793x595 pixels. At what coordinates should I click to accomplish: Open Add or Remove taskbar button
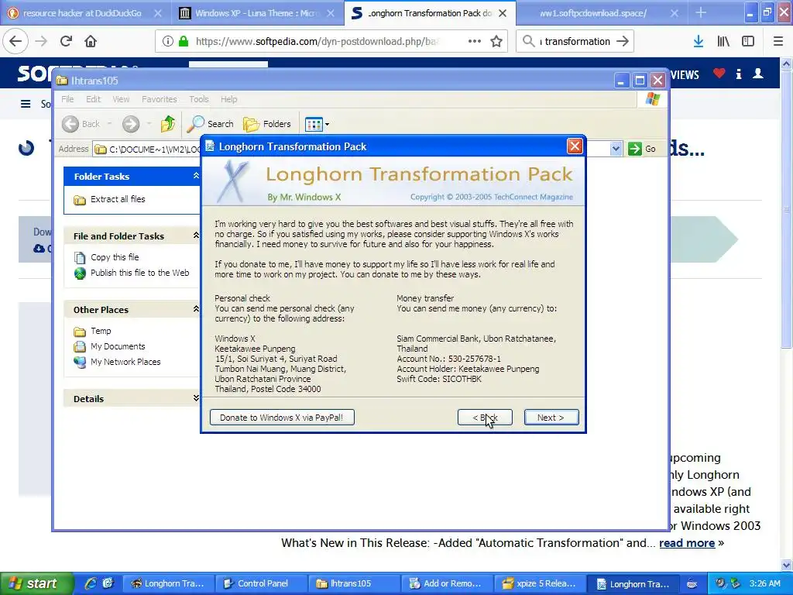445,583
